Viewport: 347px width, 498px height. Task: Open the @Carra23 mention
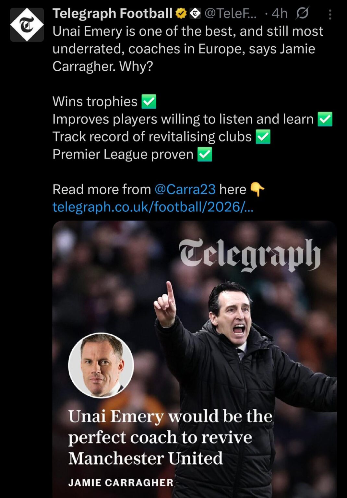click(x=185, y=189)
